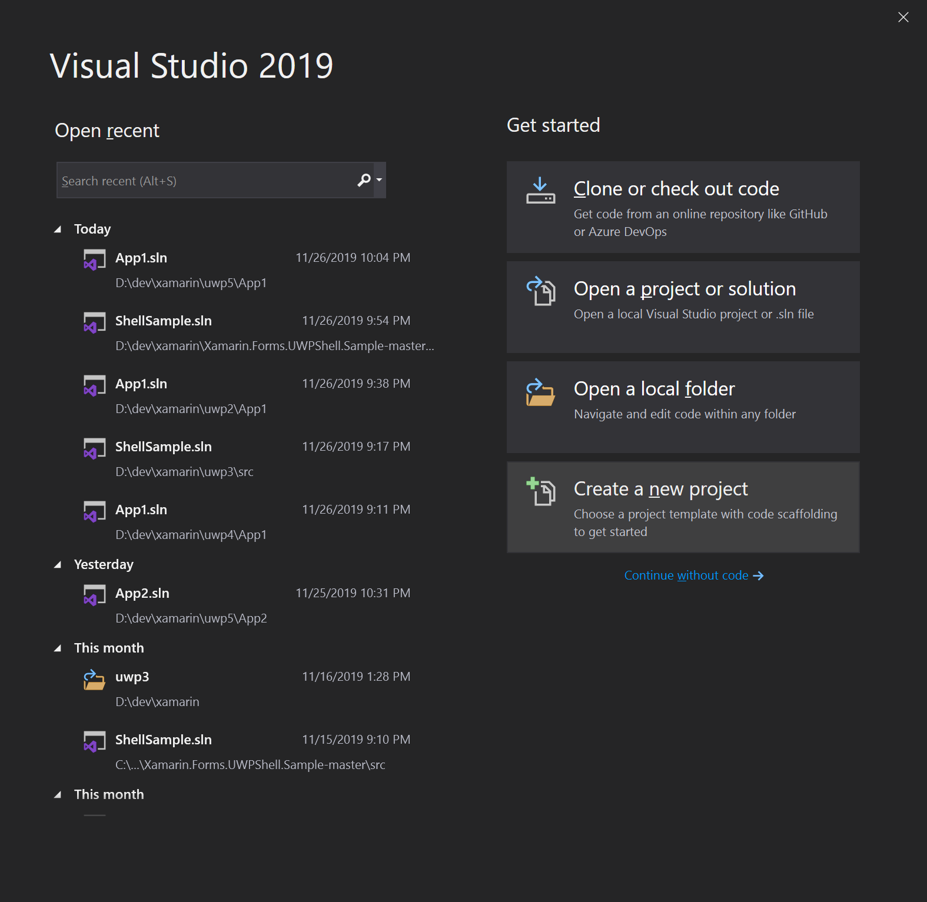Image resolution: width=927 pixels, height=902 pixels.
Task: Click the Create a new project button
Action: pos(683,507)
